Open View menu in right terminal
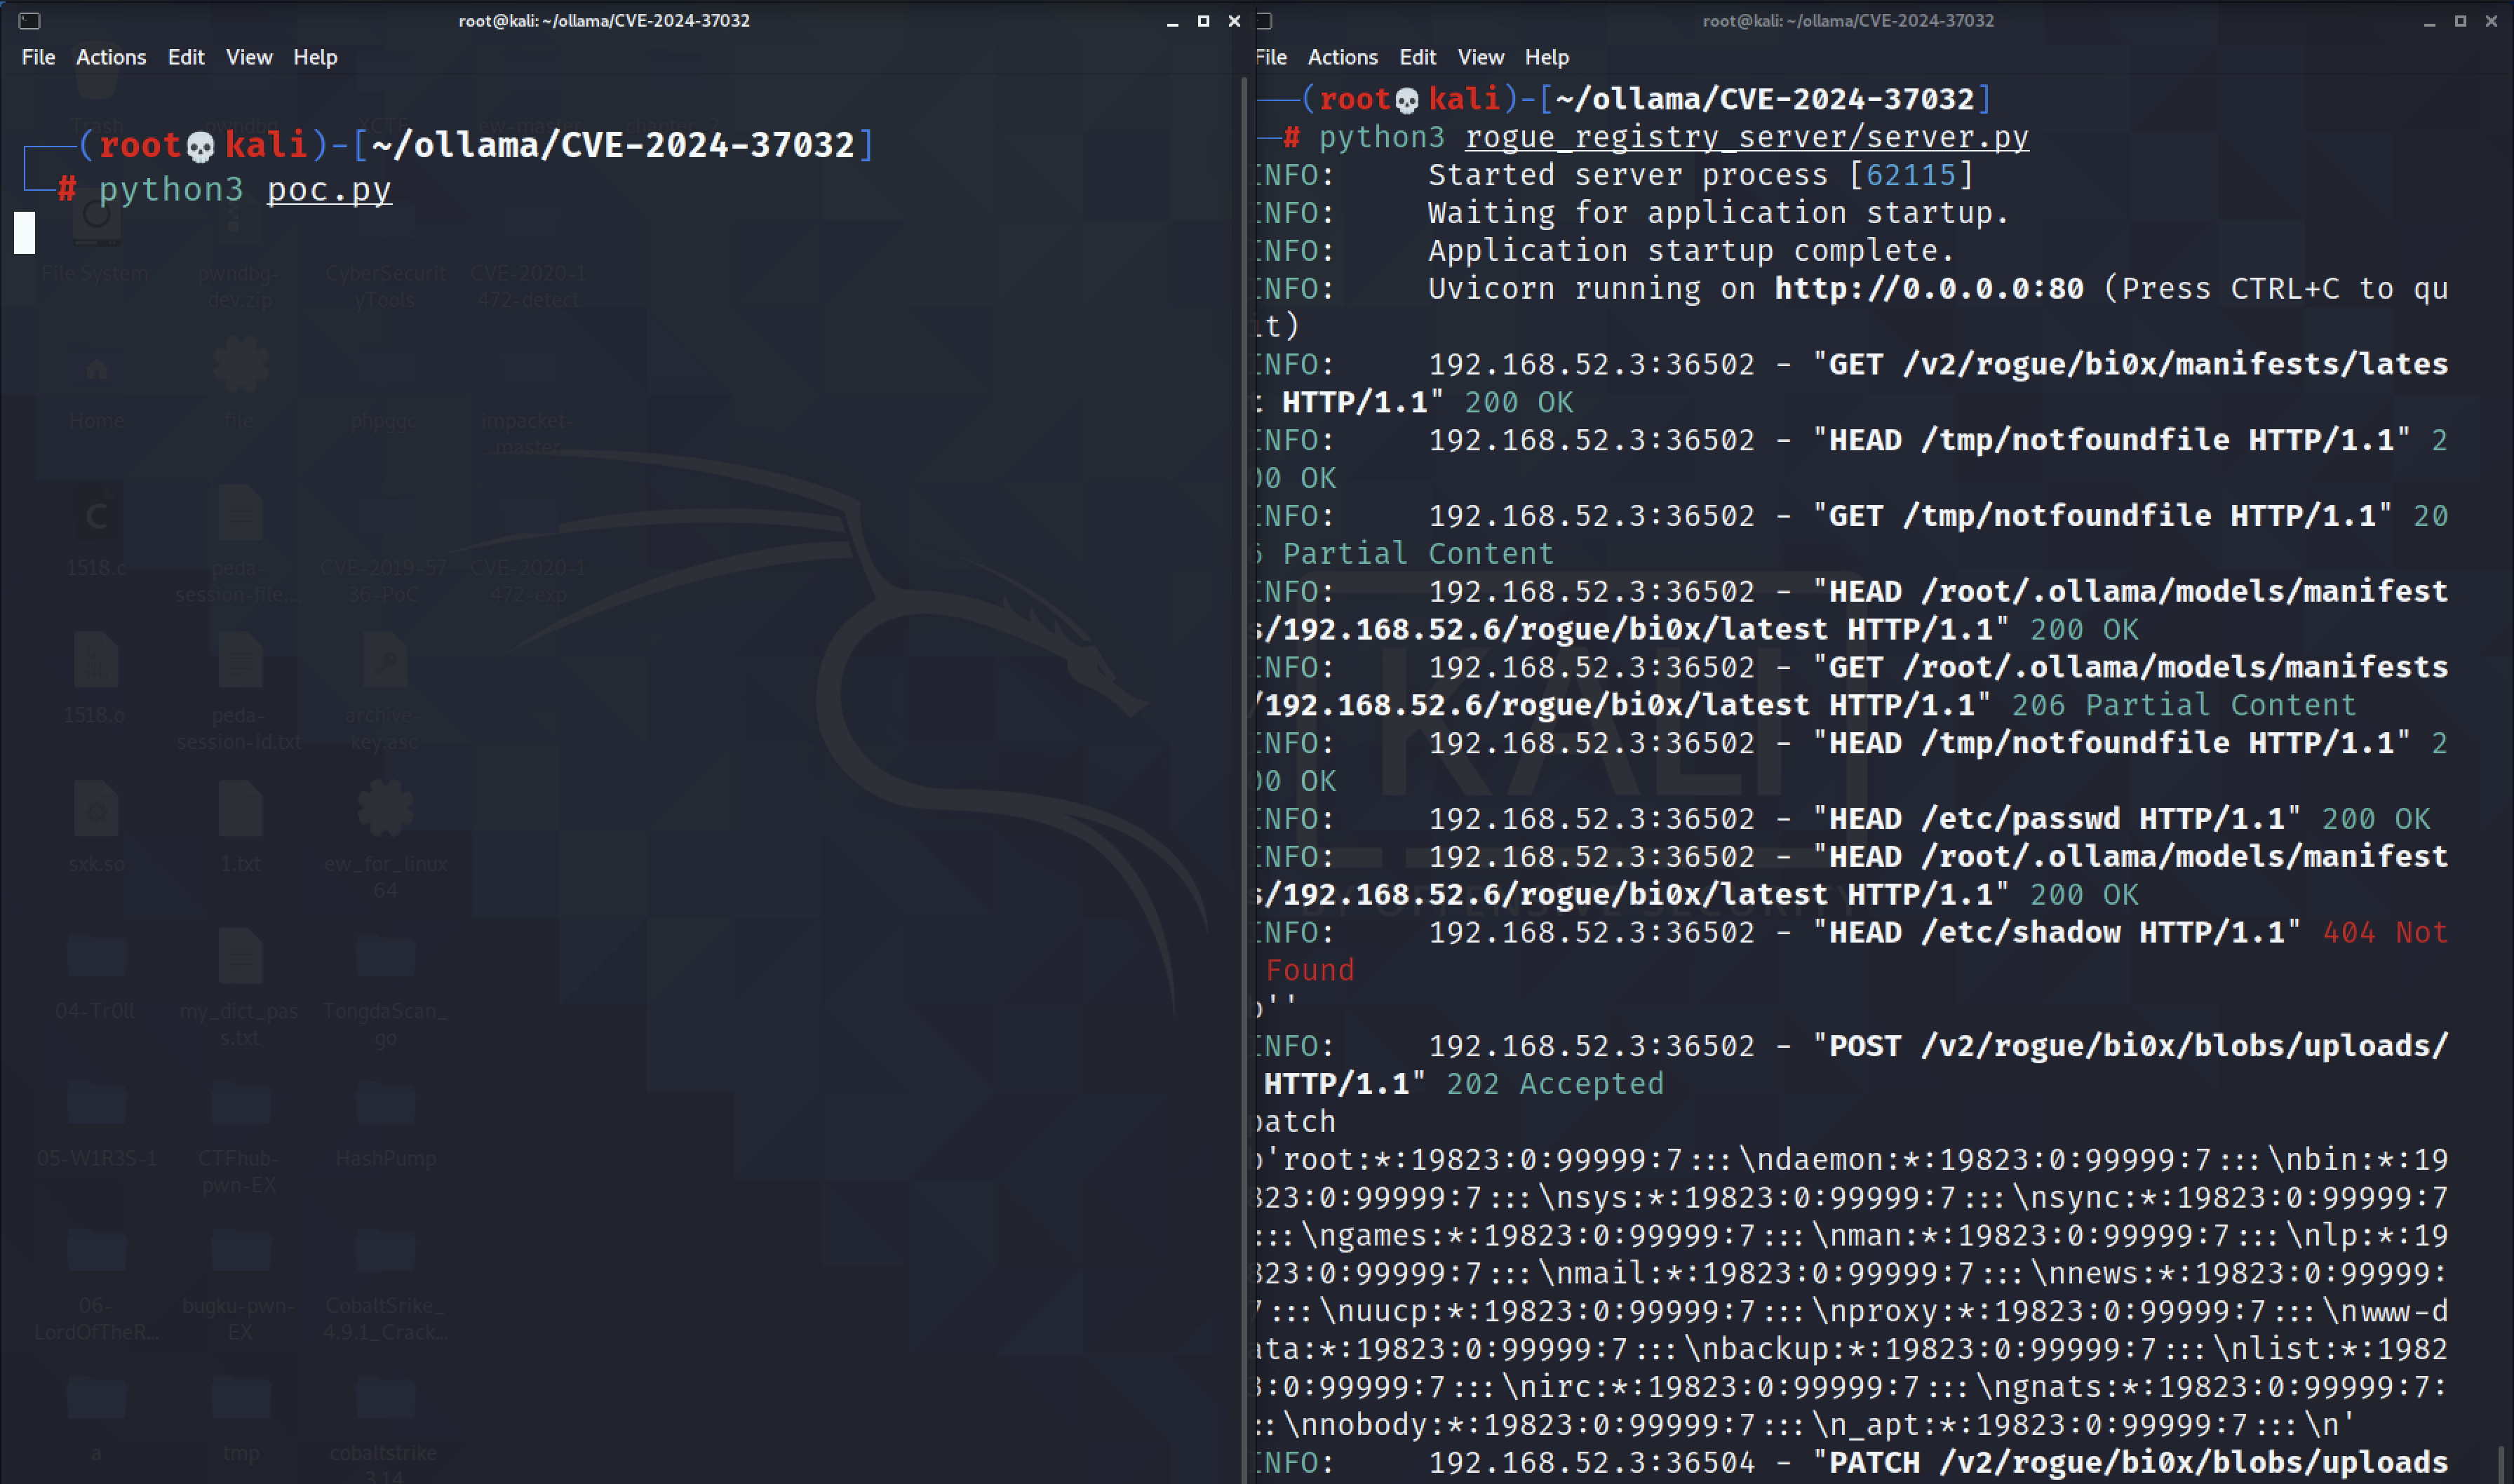Image resolution: width=2514 pixels, height=1484 pixels. click(x=1480, y=57)
